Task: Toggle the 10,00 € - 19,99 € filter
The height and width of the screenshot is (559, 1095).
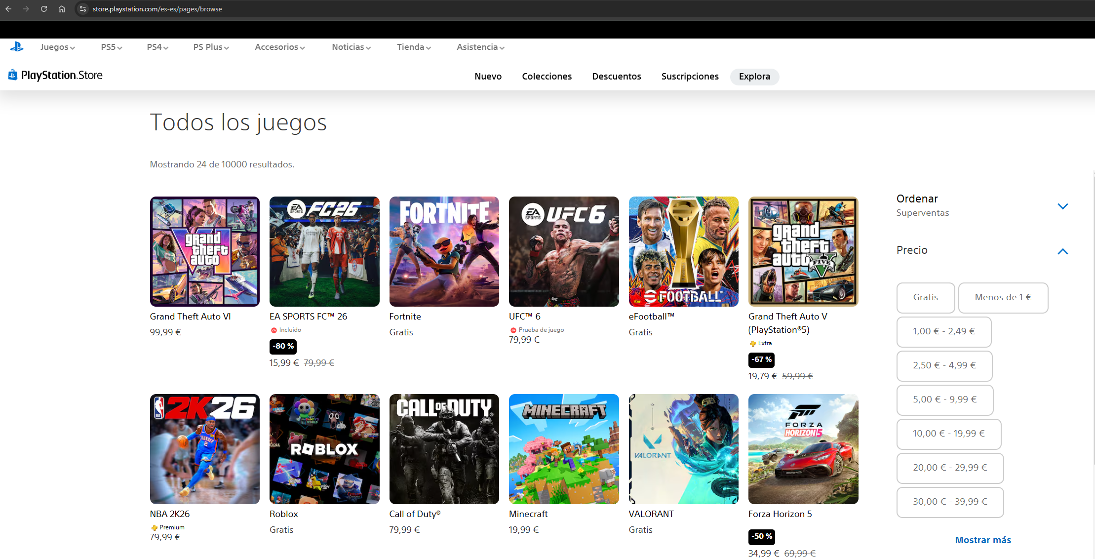Action: click(x=949, y=434)
